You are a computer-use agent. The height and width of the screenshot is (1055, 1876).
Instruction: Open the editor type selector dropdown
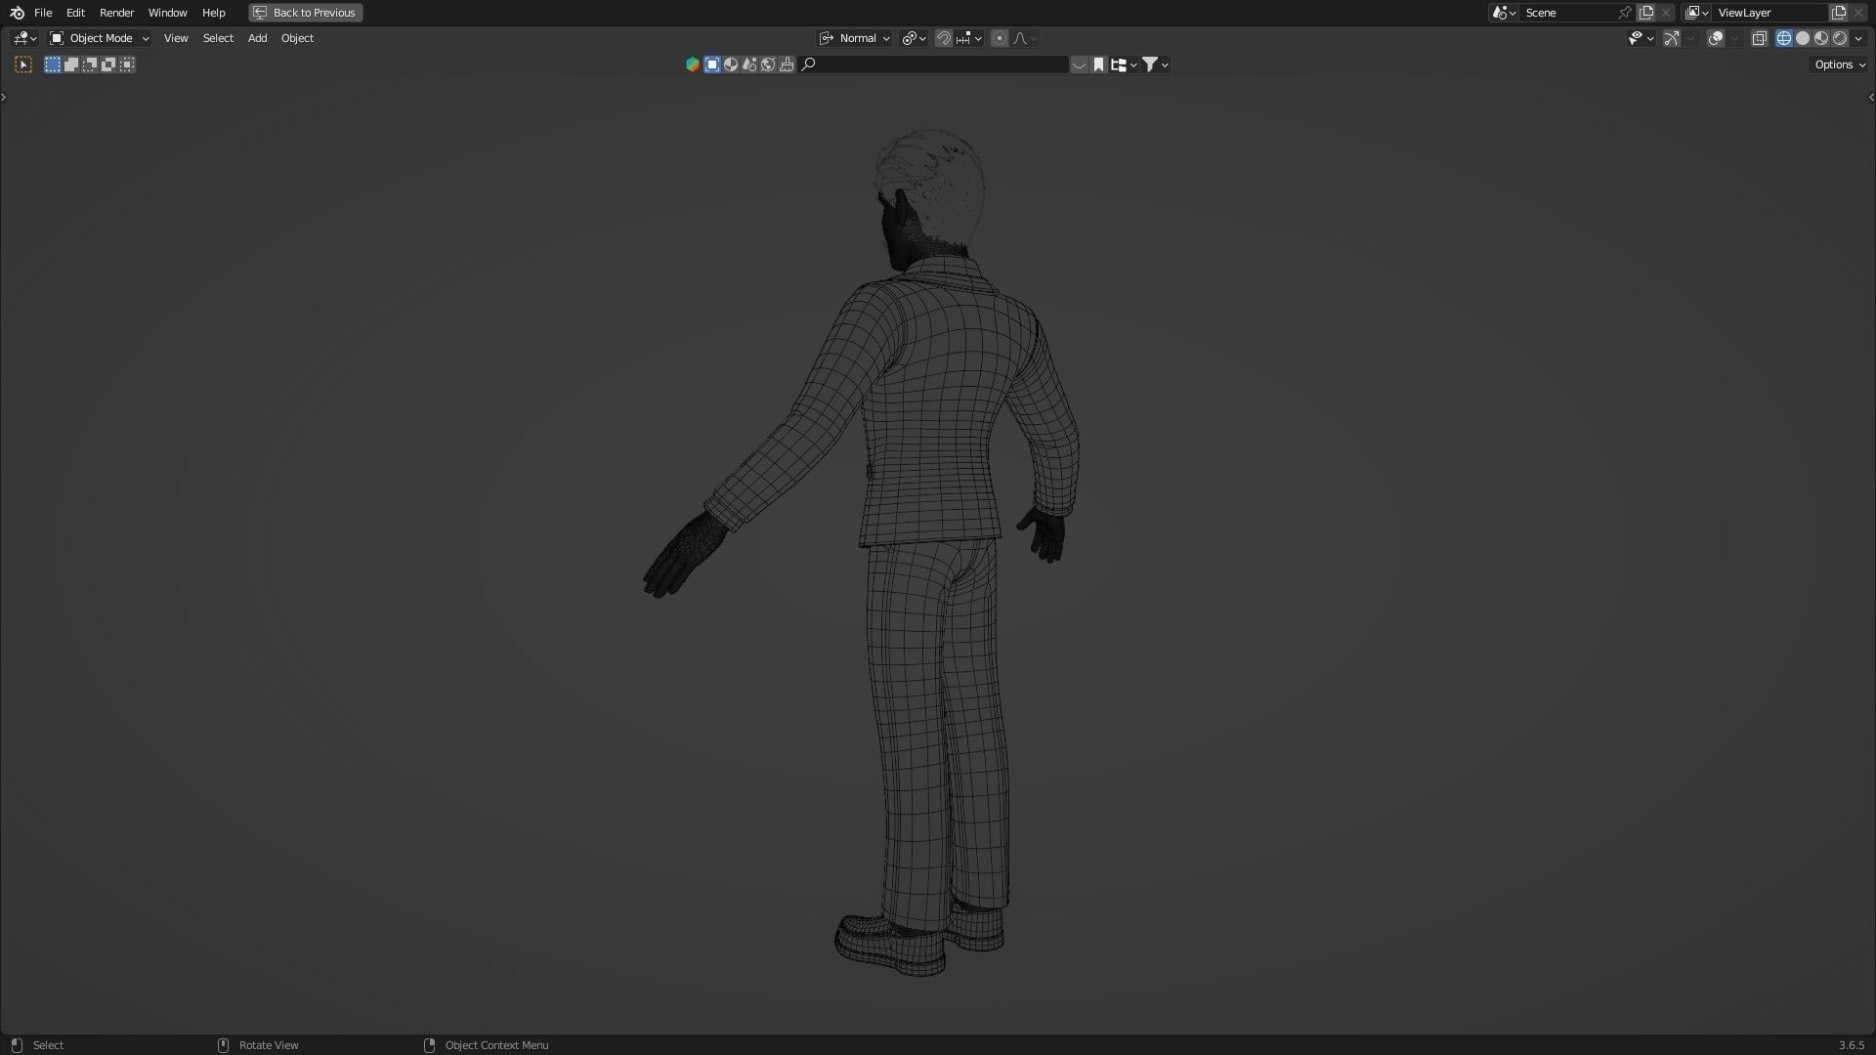click(24, 38)
